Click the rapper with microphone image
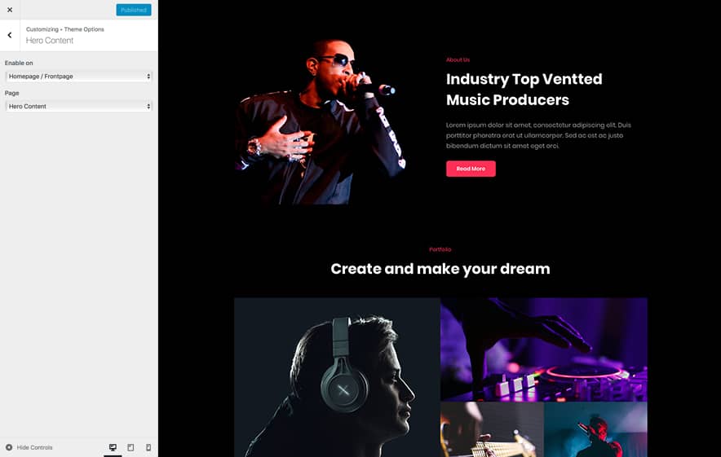The image size is (721, 457). tap(320, 121)
